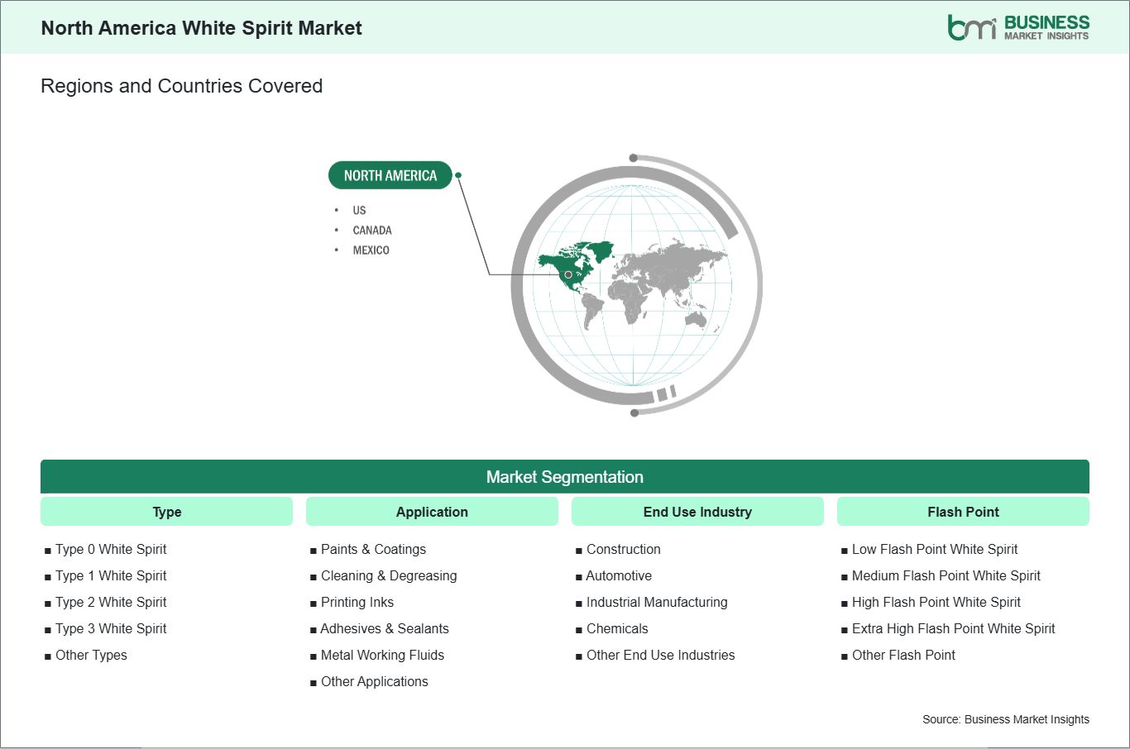Viewport: 1130px width, 749px height.
Task: Click Source: Business Market Insights text
Action: [1006, 719]
